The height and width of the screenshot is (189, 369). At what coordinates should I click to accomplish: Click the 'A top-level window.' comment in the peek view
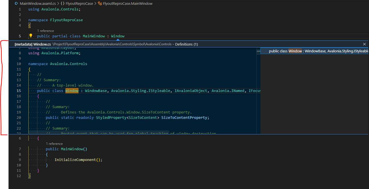(73, 85)
